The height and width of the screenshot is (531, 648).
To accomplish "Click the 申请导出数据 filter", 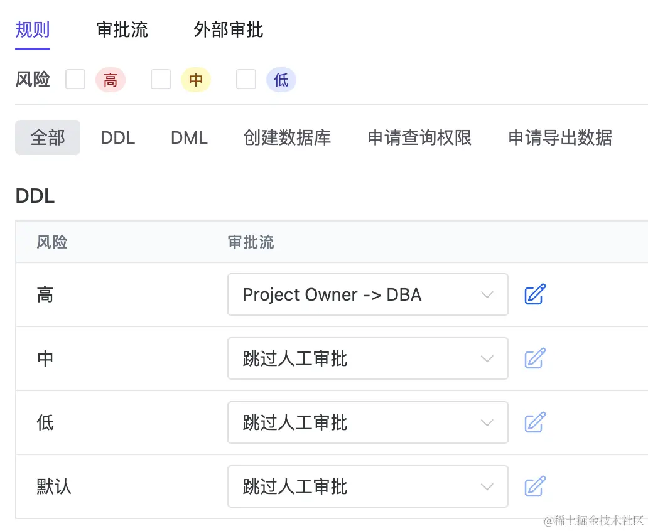I will click(x=559, y=137).
